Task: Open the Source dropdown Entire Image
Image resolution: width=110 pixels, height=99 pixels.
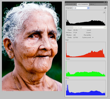Action: pyautogui.click(x=90, y=28)
